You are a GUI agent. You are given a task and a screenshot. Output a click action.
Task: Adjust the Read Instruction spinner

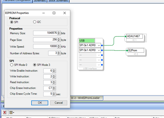[54, 82]
